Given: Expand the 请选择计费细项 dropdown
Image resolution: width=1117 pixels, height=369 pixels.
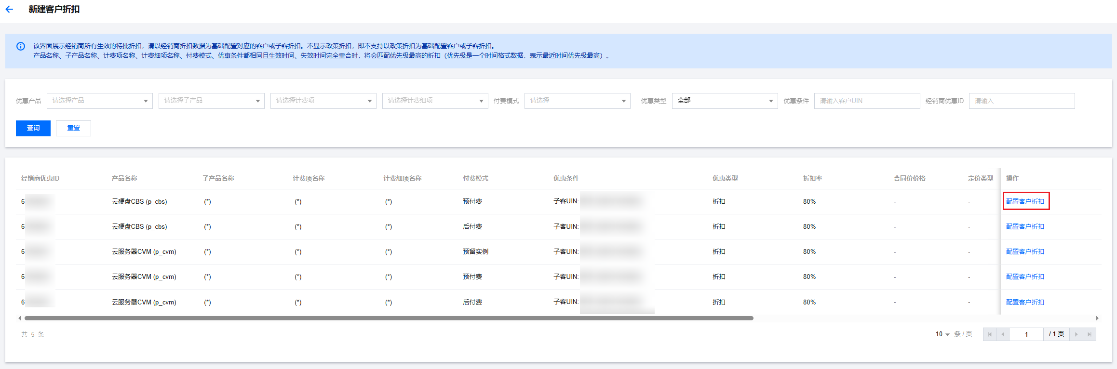Looking at the screenshot, I should click(435, 101).
